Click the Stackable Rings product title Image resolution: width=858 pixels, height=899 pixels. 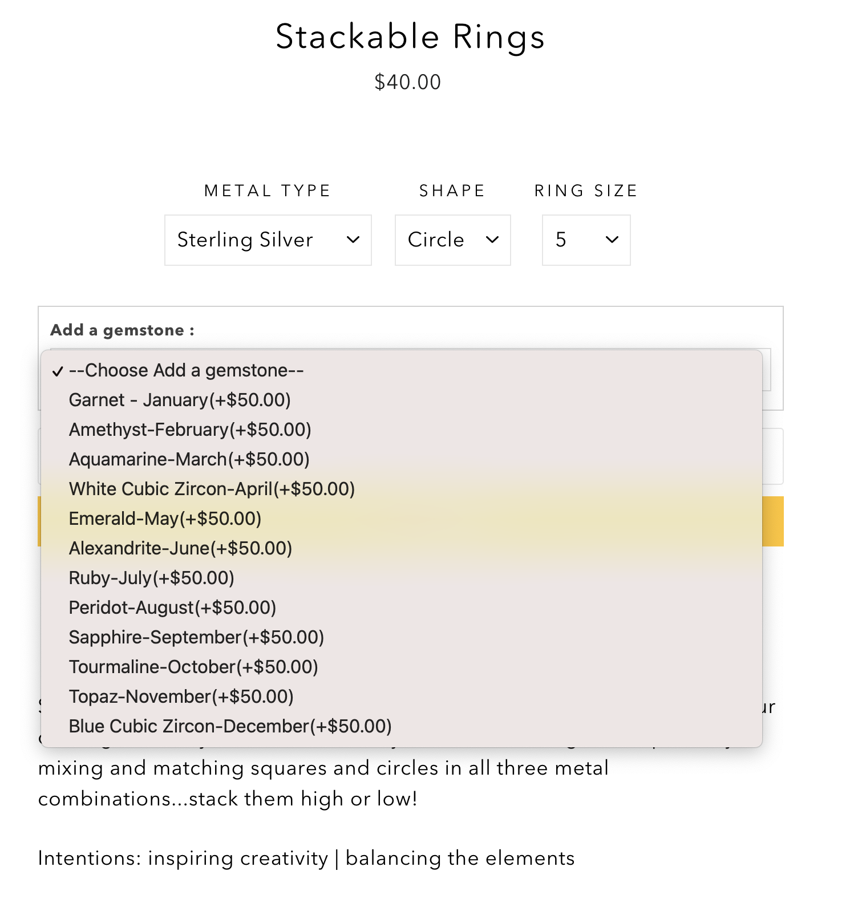tap(410, 37)
